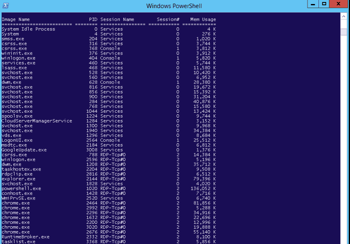Click the LogonUI.exe process name
Image resolution: width=350 pixels, height=244 pixels.
tap(17, 141)
